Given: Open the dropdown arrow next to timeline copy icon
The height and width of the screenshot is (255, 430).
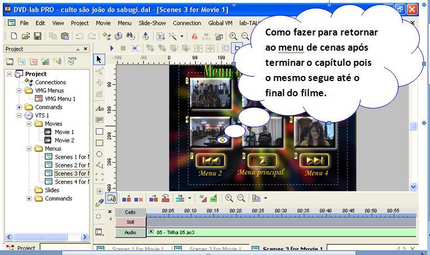Looking at the screenshot, I should [265, 198].
